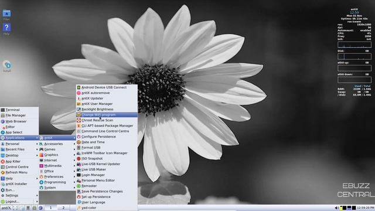
Task: Open the Office category
Action: click(x=57, y=171)
